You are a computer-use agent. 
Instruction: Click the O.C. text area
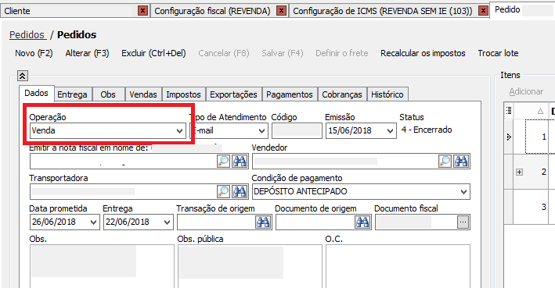click(x=398, y=266)
